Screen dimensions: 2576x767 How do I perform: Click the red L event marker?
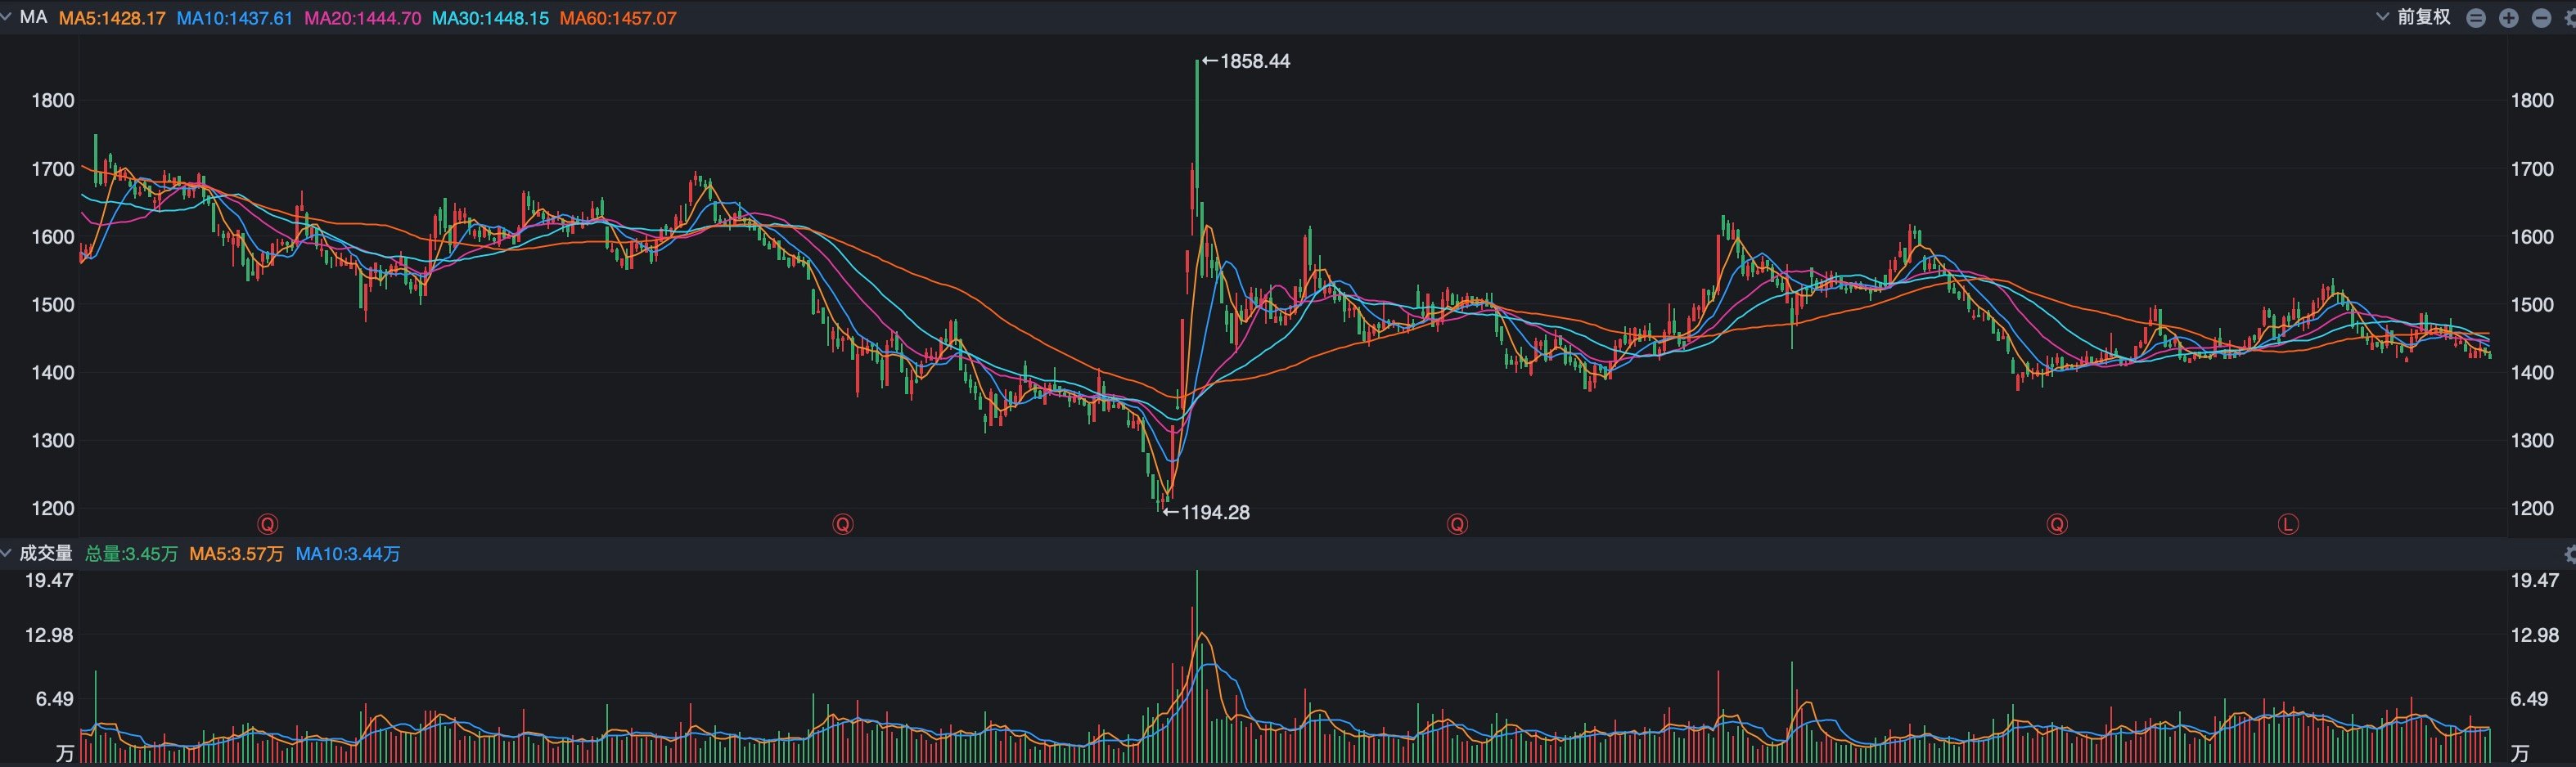(x=2288, y=524)
